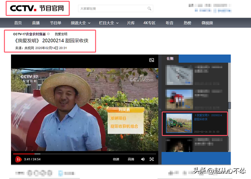This screenshot has height=179, width=251.
Task: Open the green harvester 甜园采收侠 thumbnail
Action: (x=179, y=123)
